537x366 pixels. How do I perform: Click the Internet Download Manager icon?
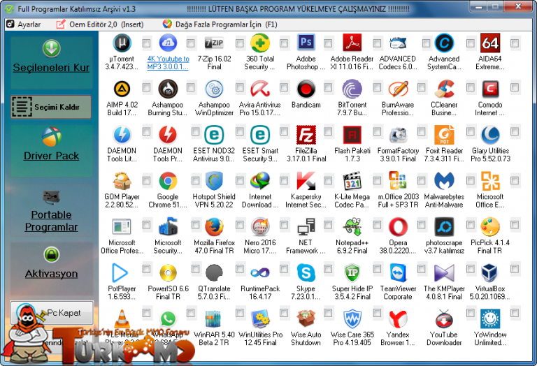click(260, 181)
